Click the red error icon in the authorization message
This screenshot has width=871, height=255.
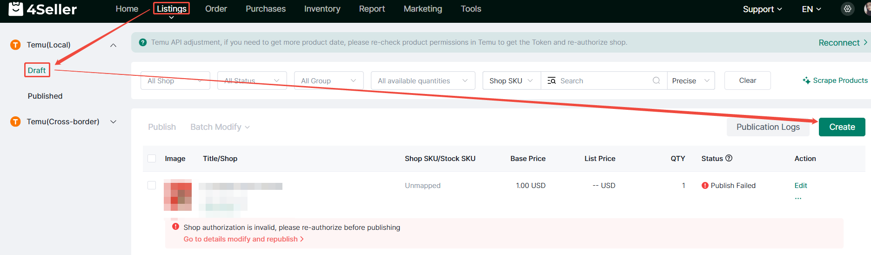point(175,227)
